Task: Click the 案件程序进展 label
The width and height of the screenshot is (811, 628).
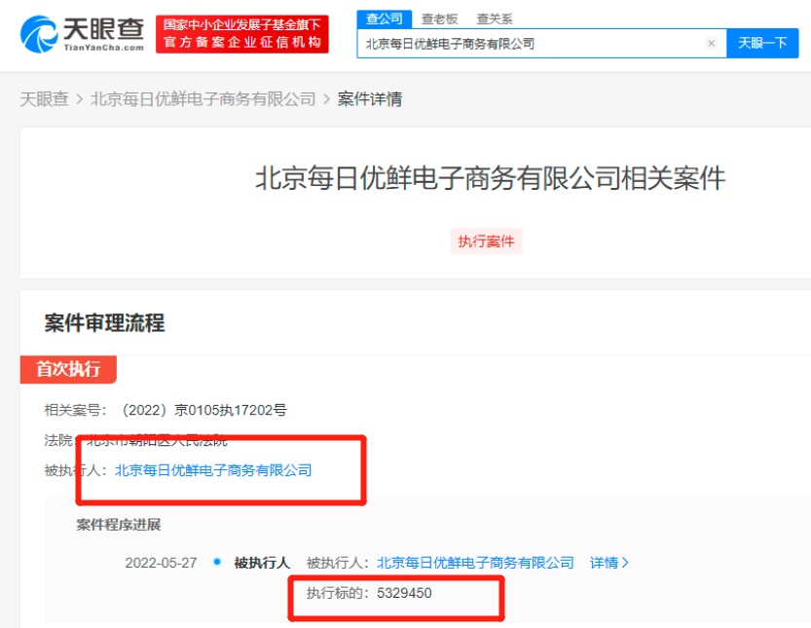Action: click(119, 525)
